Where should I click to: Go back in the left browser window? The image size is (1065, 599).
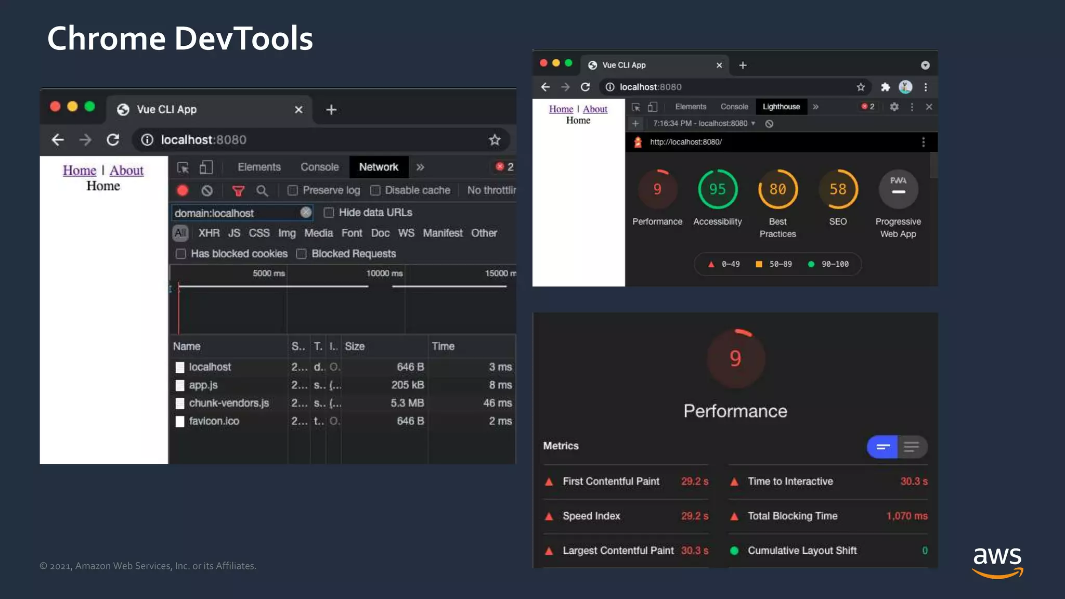tap(58, 139)
